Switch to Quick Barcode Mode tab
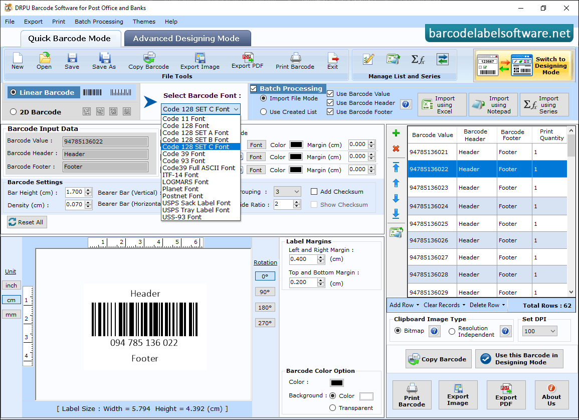Screen dimensions: 579x420 click(70, 39)
